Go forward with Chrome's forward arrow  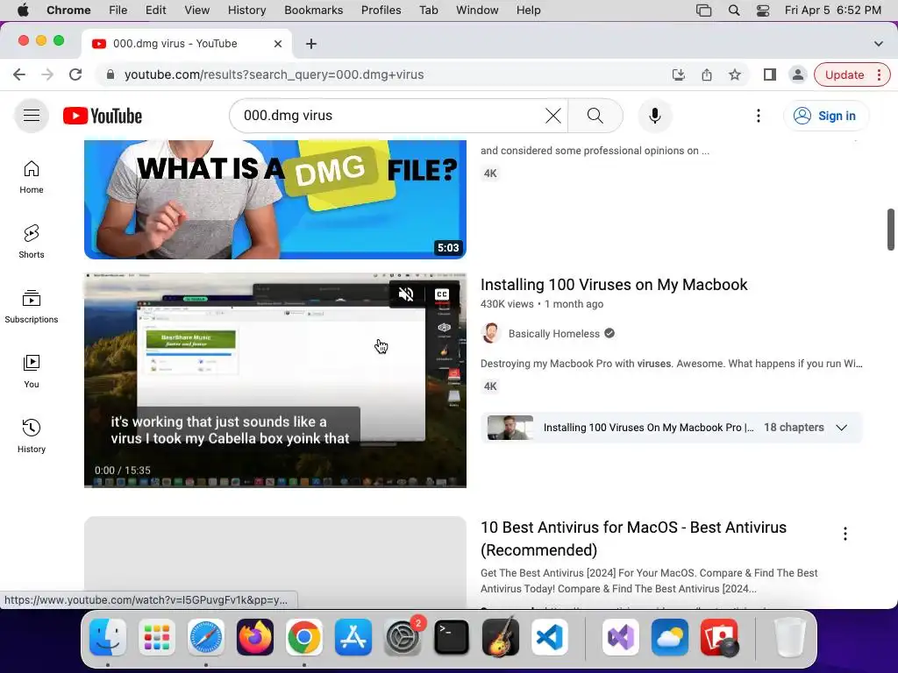47,74
